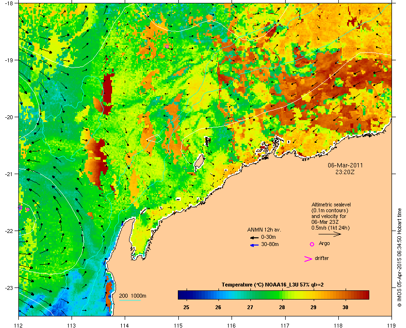The width and height of the screenshot is (406, 328).
Task: Click the Temperature NOAA16_L3U colorbar title
Action: pyautogui.click(x=273, y=285)
